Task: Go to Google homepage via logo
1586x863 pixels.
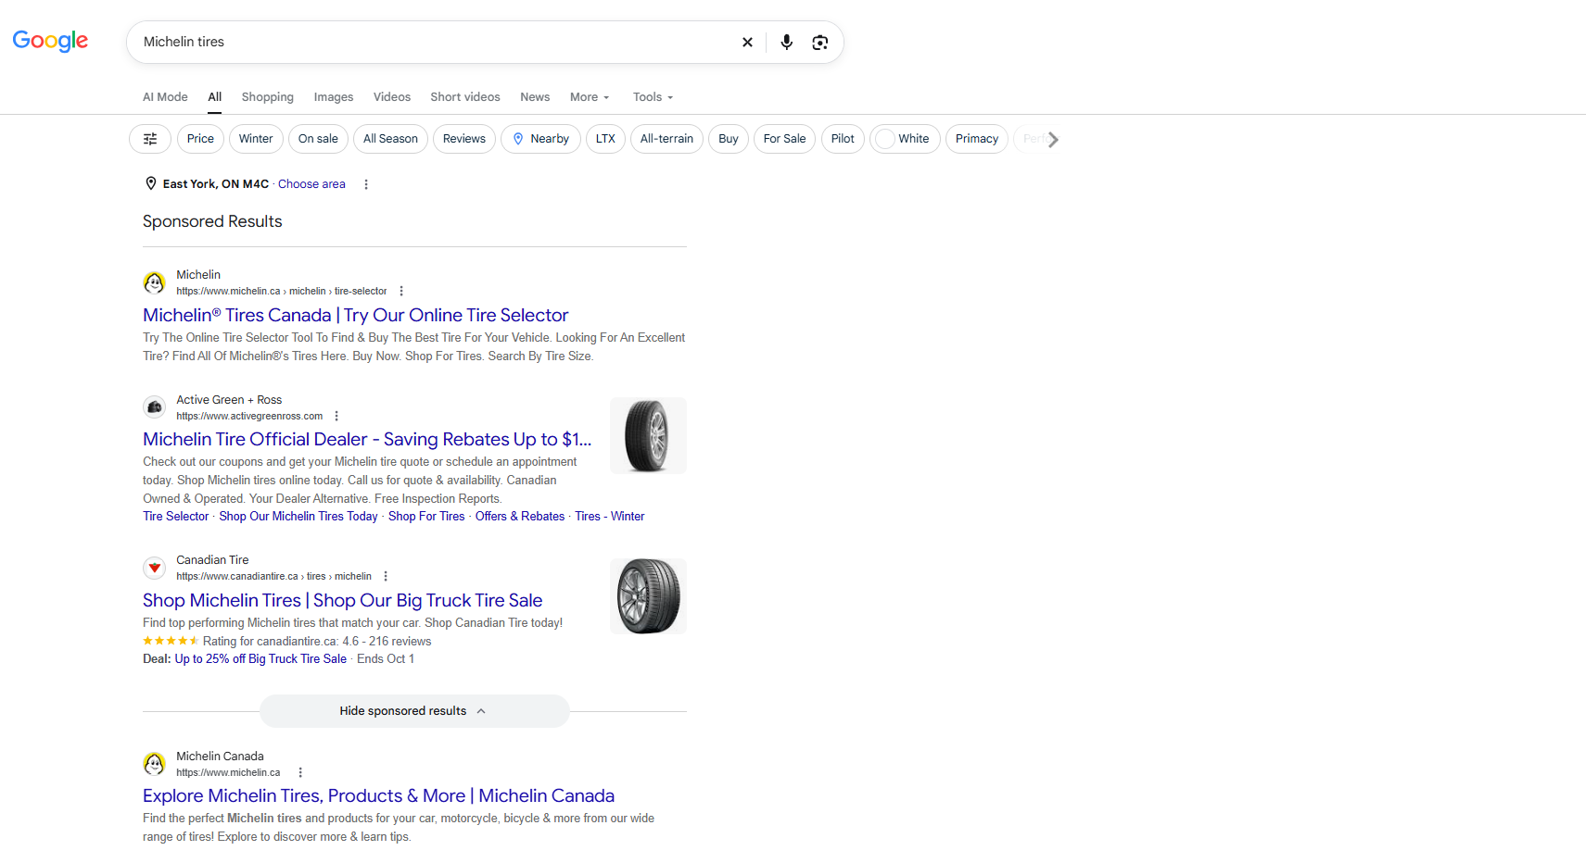Action: pos(50,42)
